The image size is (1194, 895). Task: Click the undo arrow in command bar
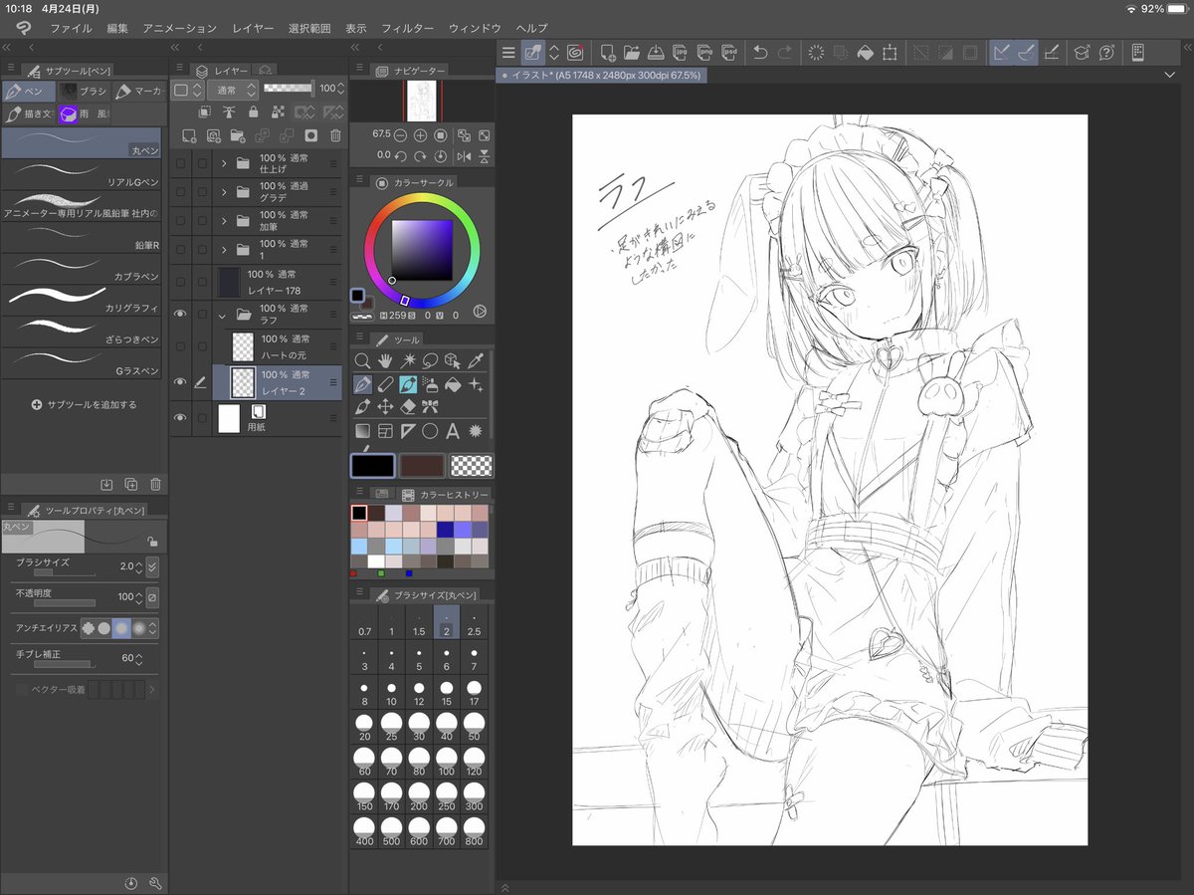[x=760, y=53]
